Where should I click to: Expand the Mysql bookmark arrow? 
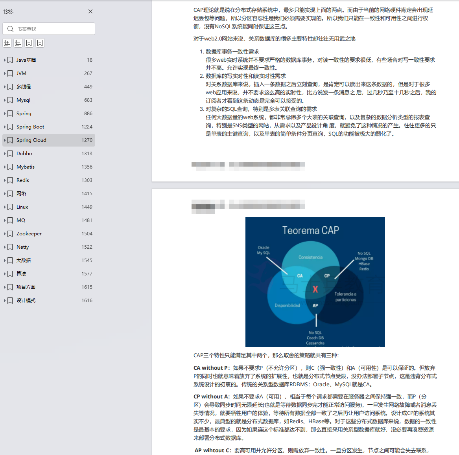click(x=5, y=100)
